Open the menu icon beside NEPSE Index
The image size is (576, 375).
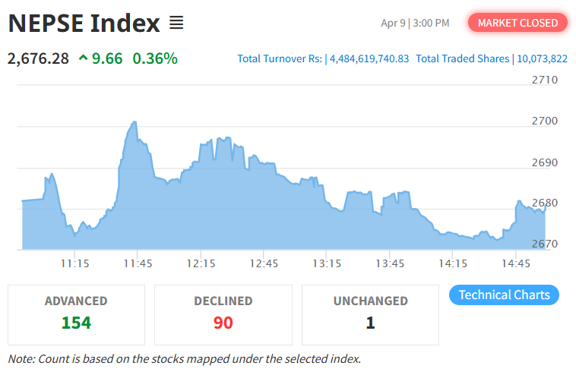coord(176,23)
